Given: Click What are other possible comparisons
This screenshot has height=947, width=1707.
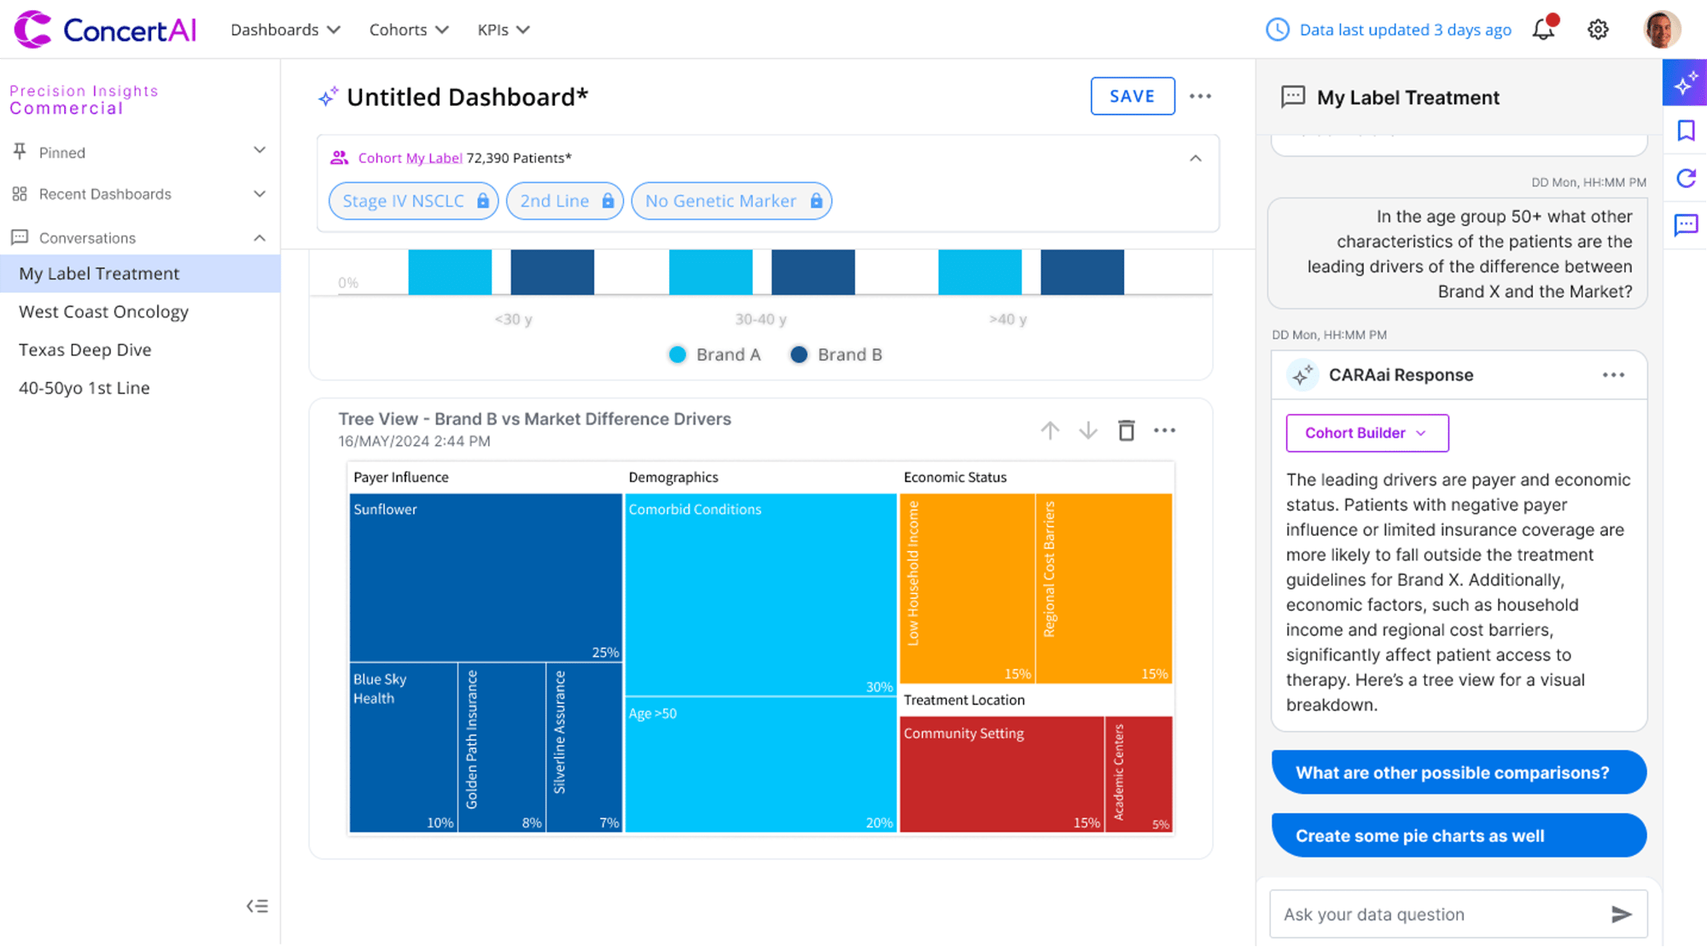Looking at the screenshot, I should tap(1459, 773).
